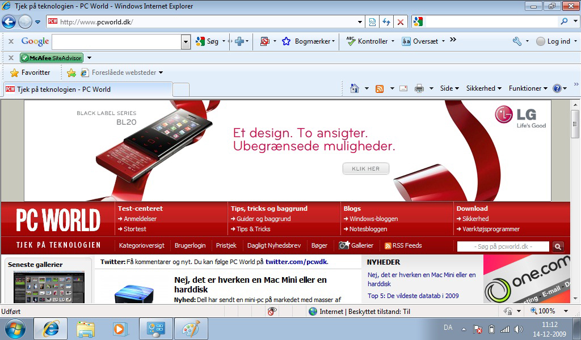Stop page loading with the red X

[x=401, y=22]
